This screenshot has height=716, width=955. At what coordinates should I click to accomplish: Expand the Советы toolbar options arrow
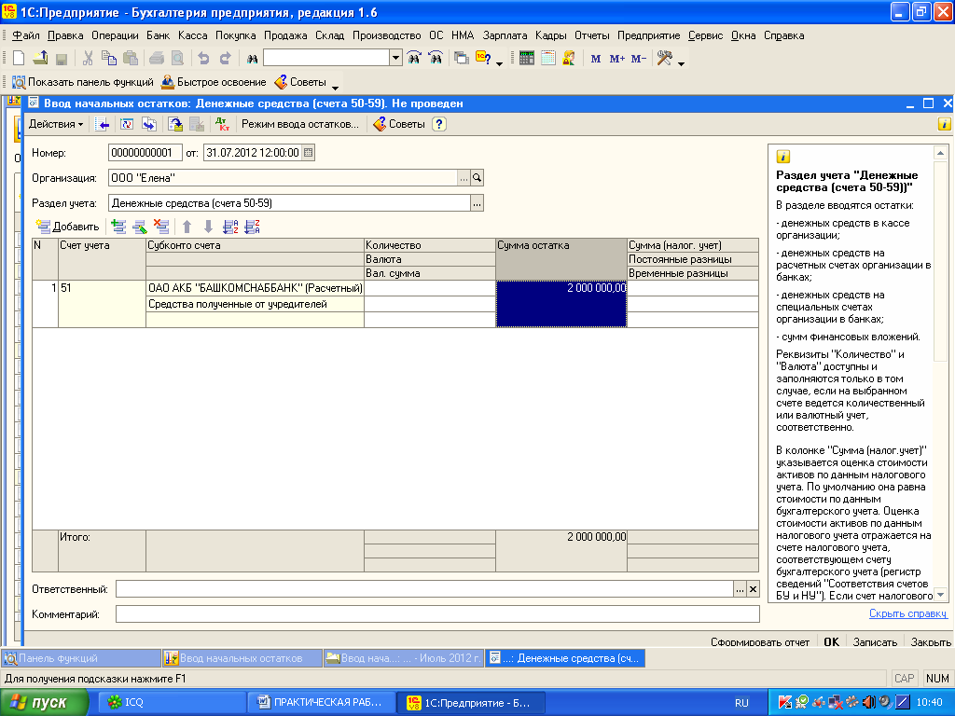pyautogui.click(x=335, y=89)
